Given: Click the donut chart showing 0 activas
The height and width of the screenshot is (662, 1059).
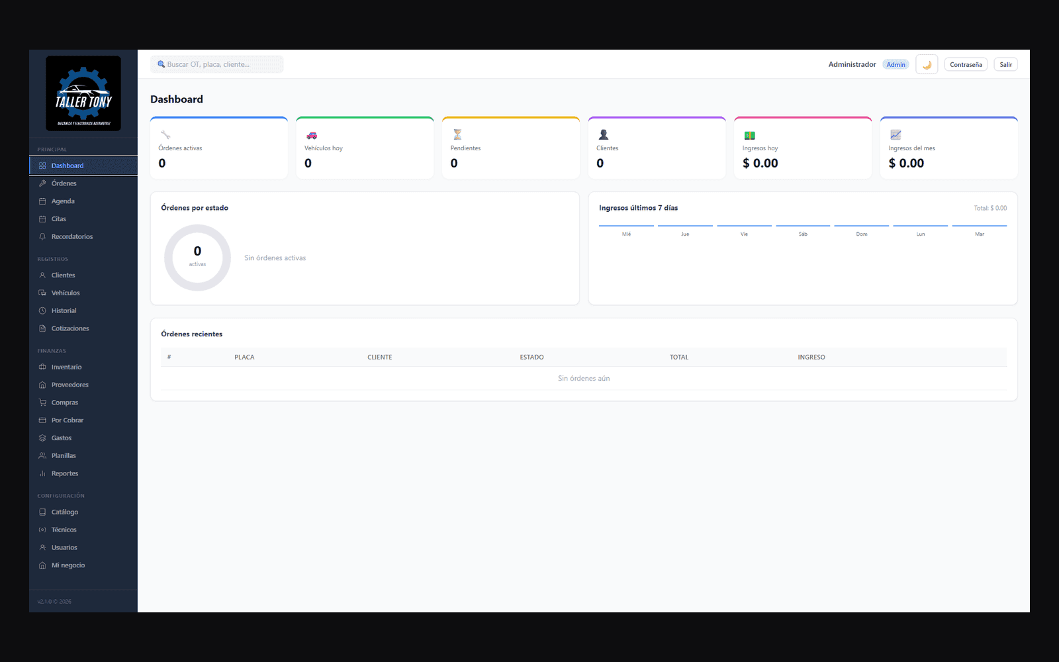Looking at the screenshot, I should pos(197,258).
